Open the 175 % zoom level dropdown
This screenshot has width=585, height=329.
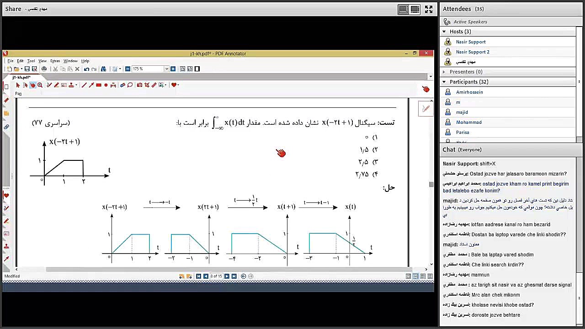[166, 69]
